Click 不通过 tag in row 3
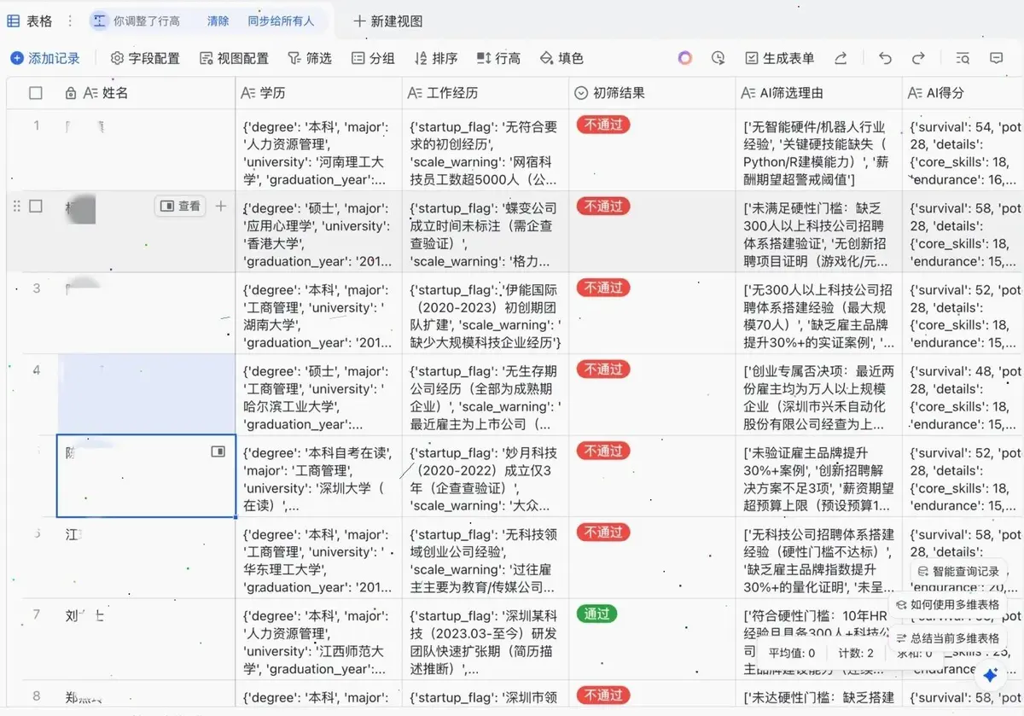 tap(603, 288)
